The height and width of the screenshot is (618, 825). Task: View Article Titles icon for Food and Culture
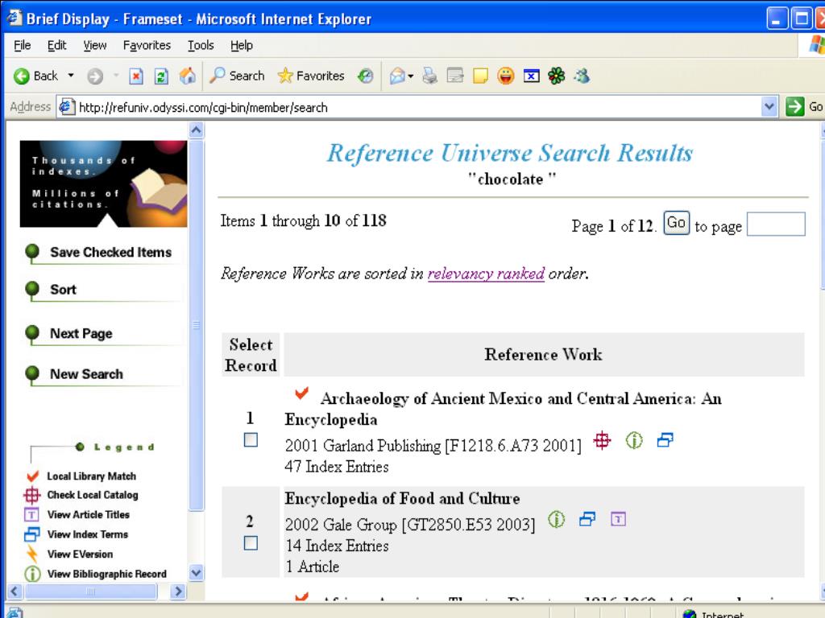click(618, 520)
